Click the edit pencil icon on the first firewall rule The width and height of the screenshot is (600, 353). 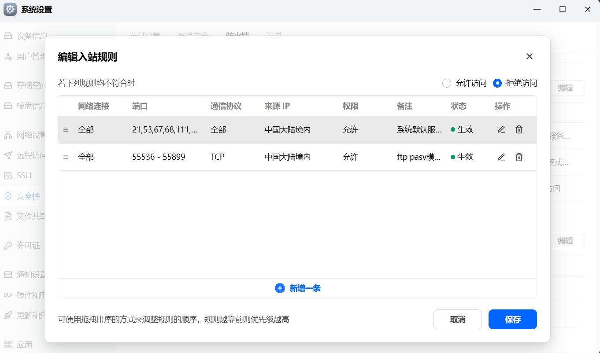(501, 129)
